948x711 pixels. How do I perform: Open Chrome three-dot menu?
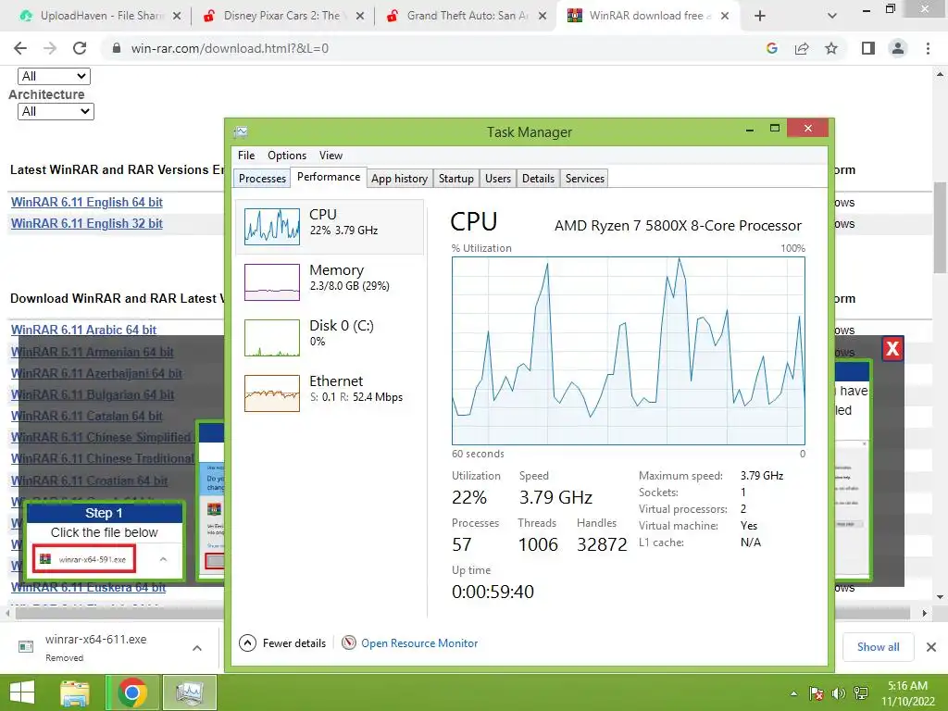pos(928,48)
